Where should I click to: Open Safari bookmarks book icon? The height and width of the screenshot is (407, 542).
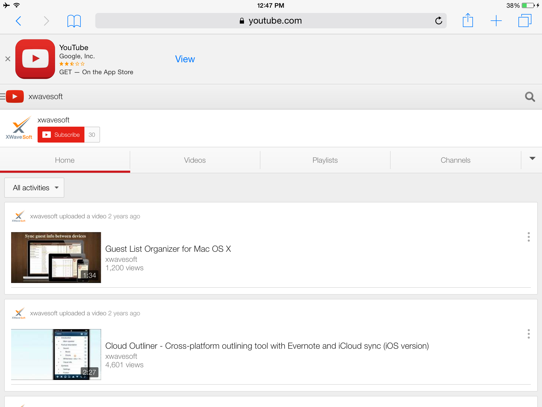tap(74, 21)
